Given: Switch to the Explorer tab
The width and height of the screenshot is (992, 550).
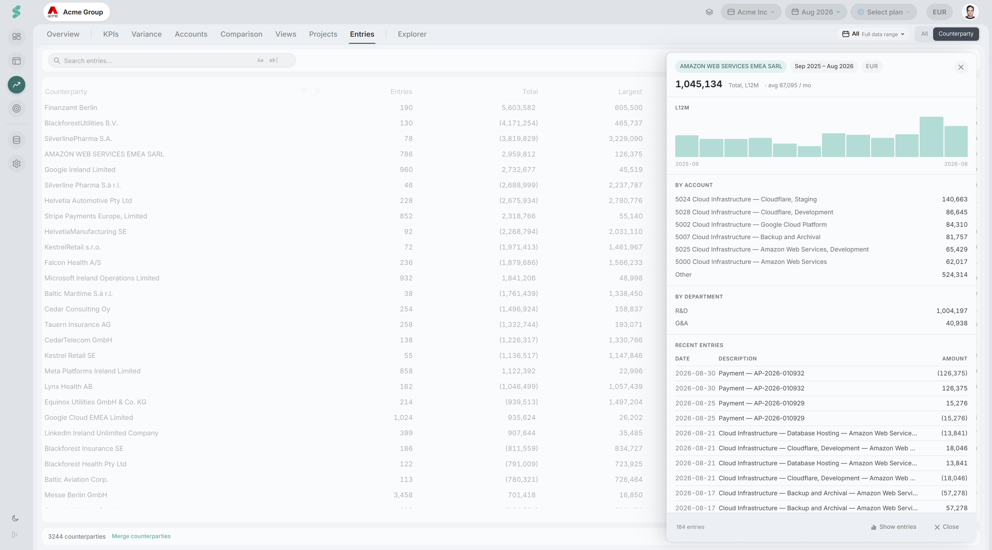Looking at the screenshot, I should (412, 34).
